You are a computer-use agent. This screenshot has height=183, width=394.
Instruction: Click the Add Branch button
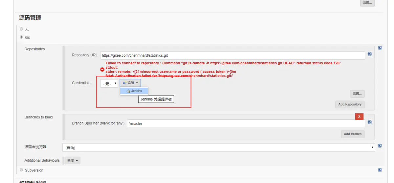click(x=353, y=134)
